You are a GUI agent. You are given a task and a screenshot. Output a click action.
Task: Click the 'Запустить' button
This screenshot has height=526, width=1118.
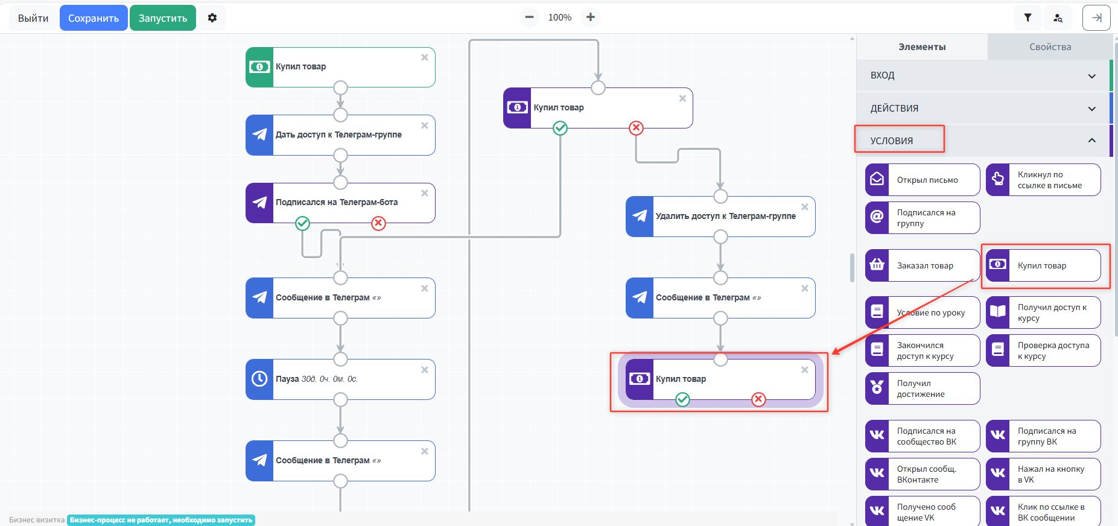(163, 18)
